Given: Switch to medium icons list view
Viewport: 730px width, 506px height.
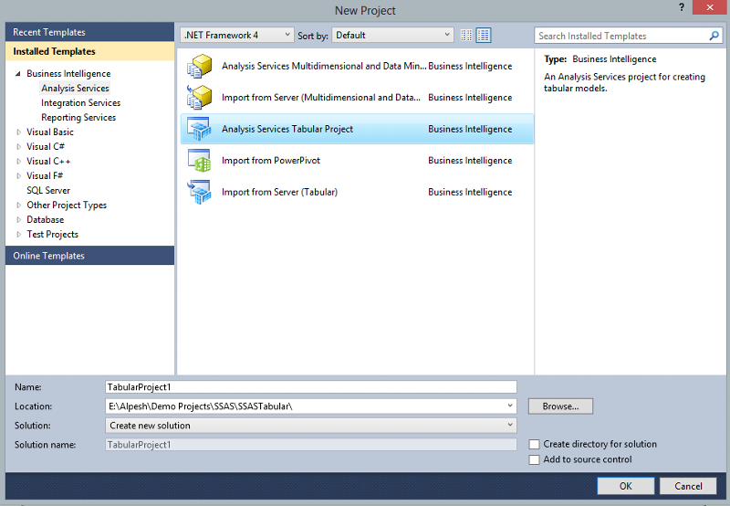Looking at the screenshot, I should (x=484, y=35).
